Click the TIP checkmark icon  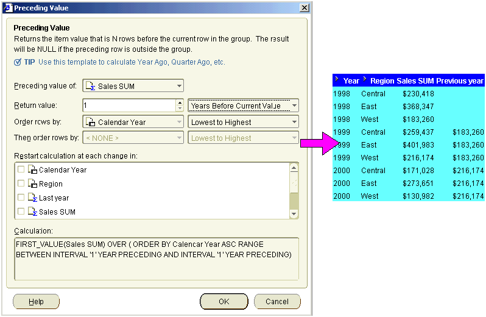tap(18, 62)
